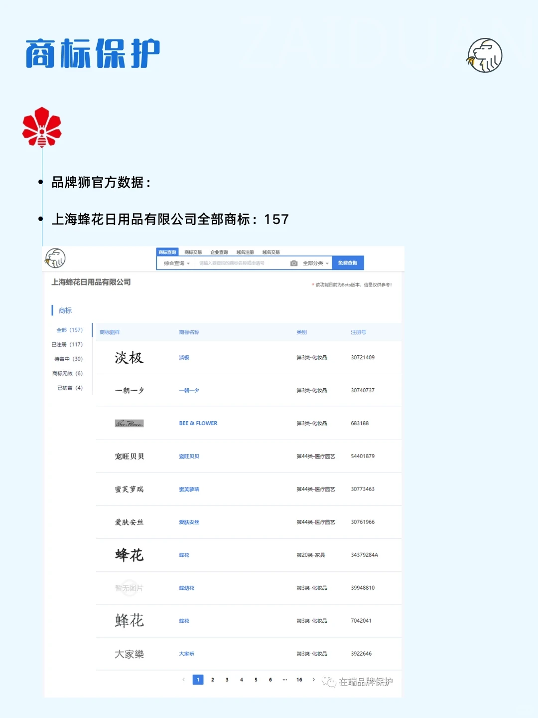Filter by 已初审 (4) trademarks

(x=70, y=388)
